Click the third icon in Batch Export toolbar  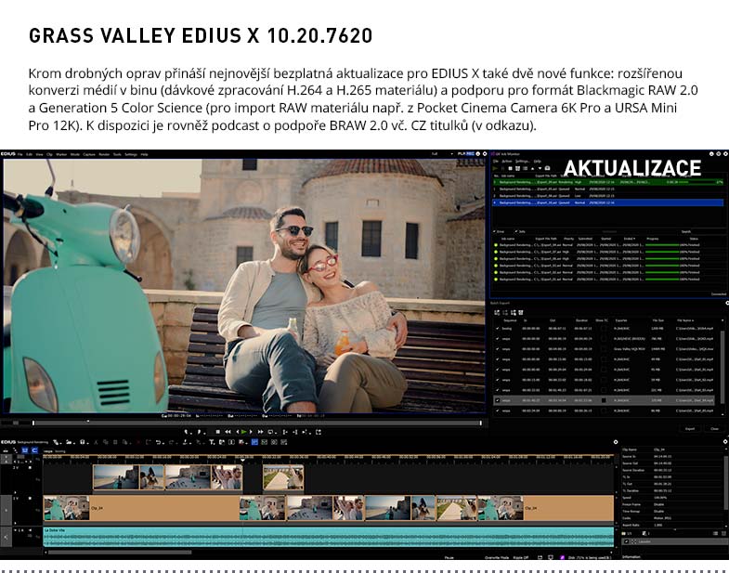click(x=514, y=313)
